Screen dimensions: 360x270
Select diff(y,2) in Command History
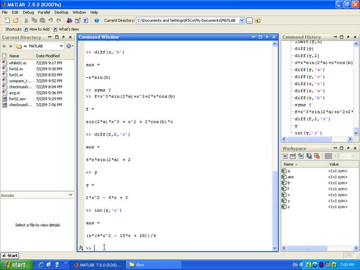click(x=307, y=56)
